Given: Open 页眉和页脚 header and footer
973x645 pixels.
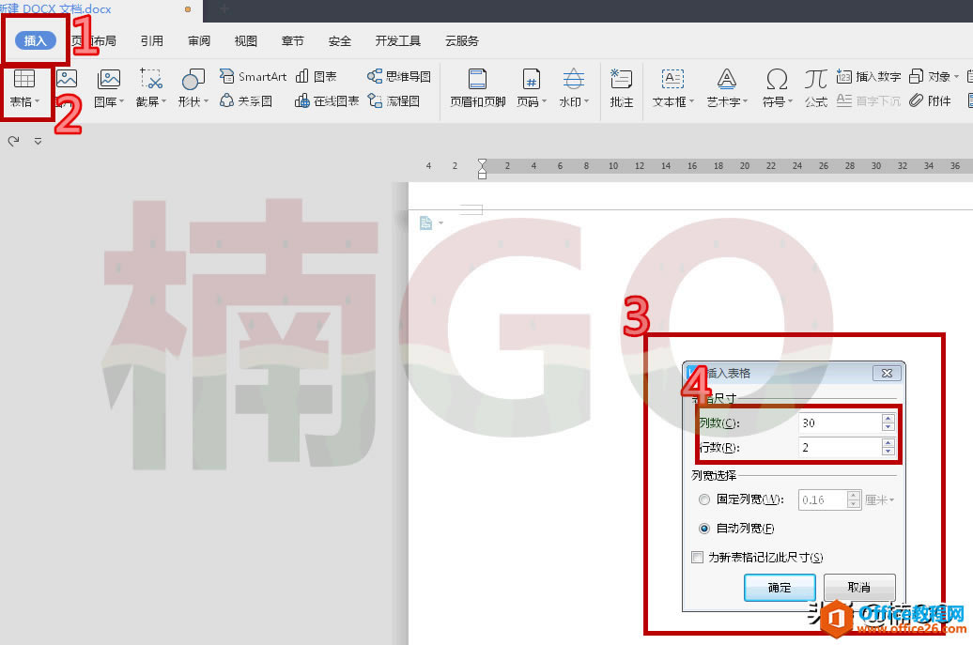Looking at the screenshot, I should tap(477, 87).
